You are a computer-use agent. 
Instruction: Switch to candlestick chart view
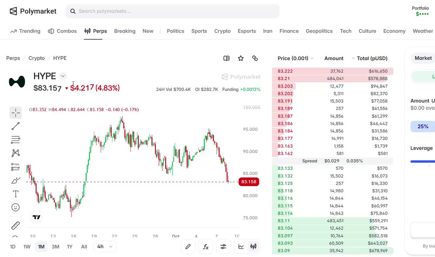coord(253,247)
